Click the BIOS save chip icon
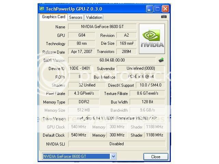219x164 pixels. tap(161, 60)
